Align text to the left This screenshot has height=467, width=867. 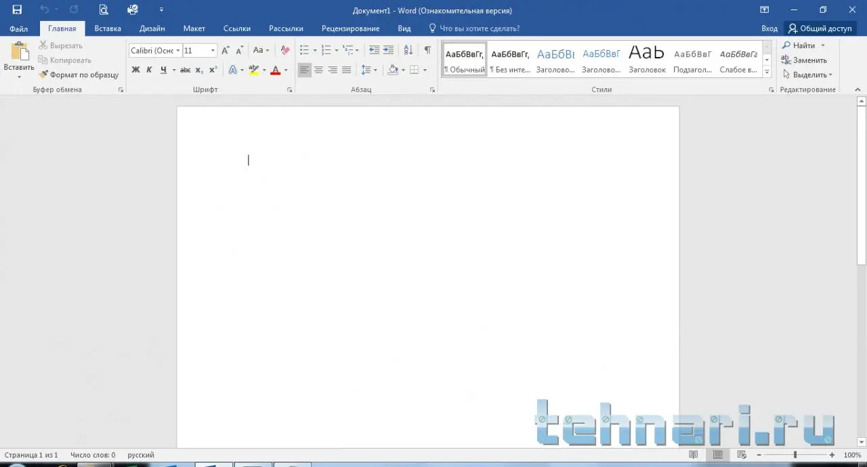[304, 70]
